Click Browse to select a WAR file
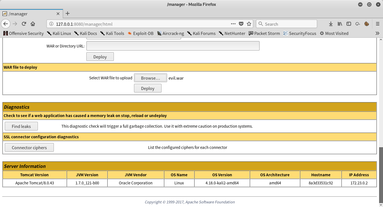Screen dimensions: 383x207 pyautogui.click(x=151, y=78)
